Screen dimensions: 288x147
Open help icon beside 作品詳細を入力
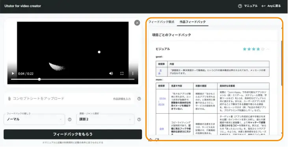(139, 99)
